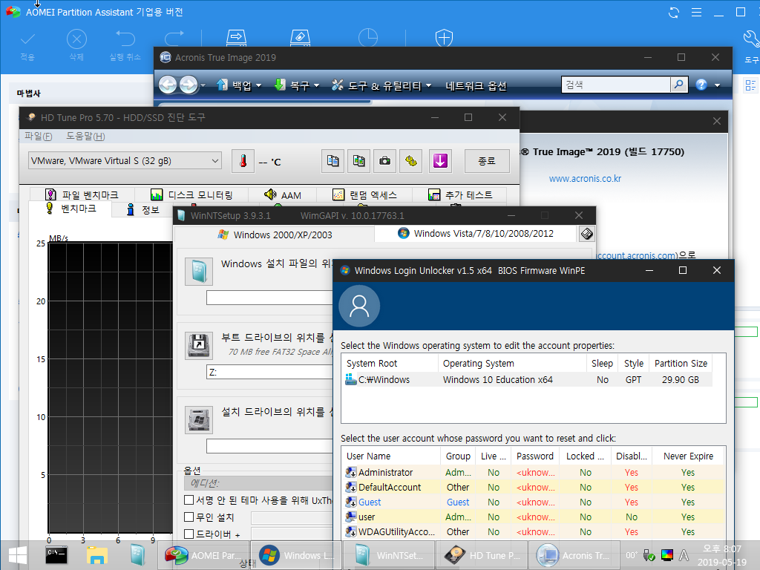The image size is (760, 570).
Task: Open the Windows Start button
Action: 18,555
